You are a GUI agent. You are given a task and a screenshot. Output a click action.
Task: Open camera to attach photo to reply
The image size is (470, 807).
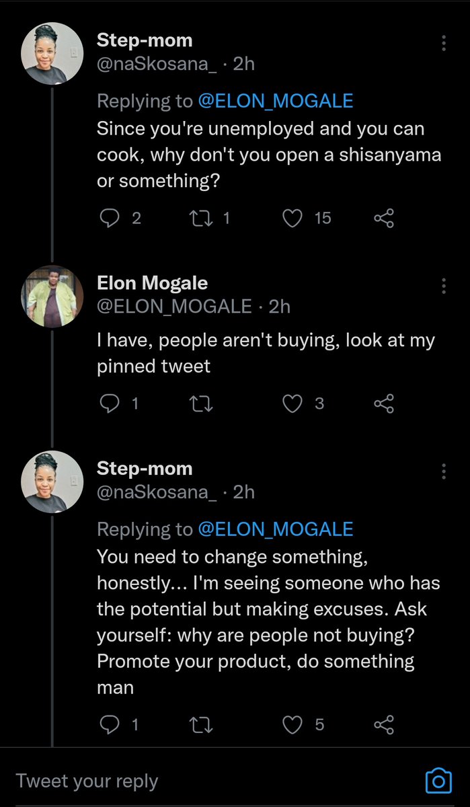tap(438, 781)
